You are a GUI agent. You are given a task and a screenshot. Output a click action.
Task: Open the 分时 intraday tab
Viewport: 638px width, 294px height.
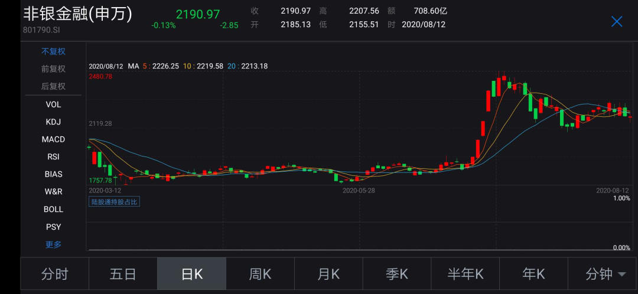54,274
